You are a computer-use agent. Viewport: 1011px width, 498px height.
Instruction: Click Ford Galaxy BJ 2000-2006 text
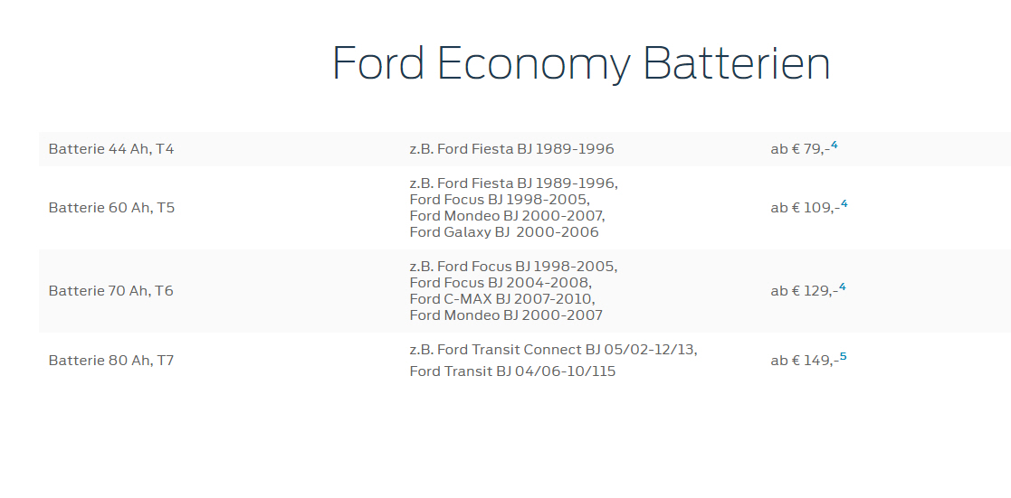point(504,232)
